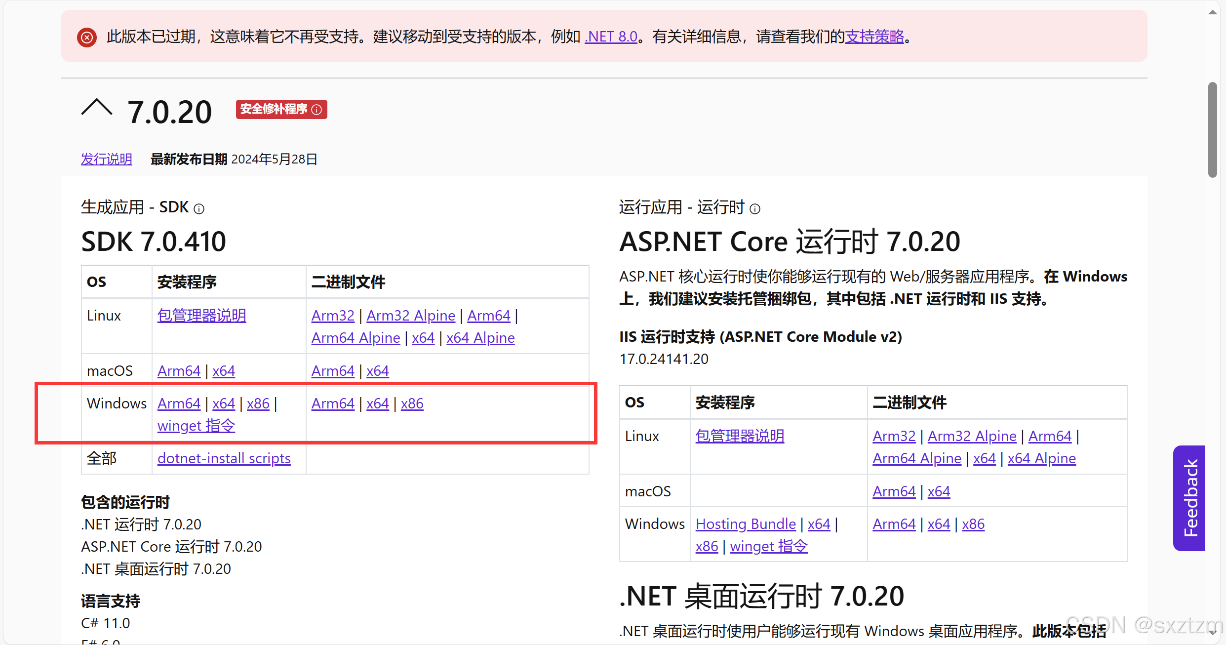This screenshot has height=645, width=1226.
Task: Download SDK macOS Arm64 installer
Action: pyautogui.click(x=179, y=370)
